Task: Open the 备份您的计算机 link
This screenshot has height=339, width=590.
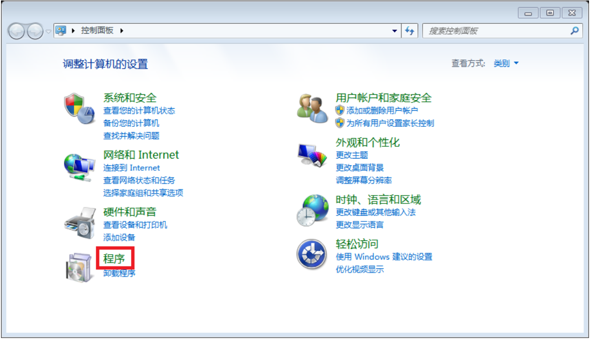Action: 131,123
